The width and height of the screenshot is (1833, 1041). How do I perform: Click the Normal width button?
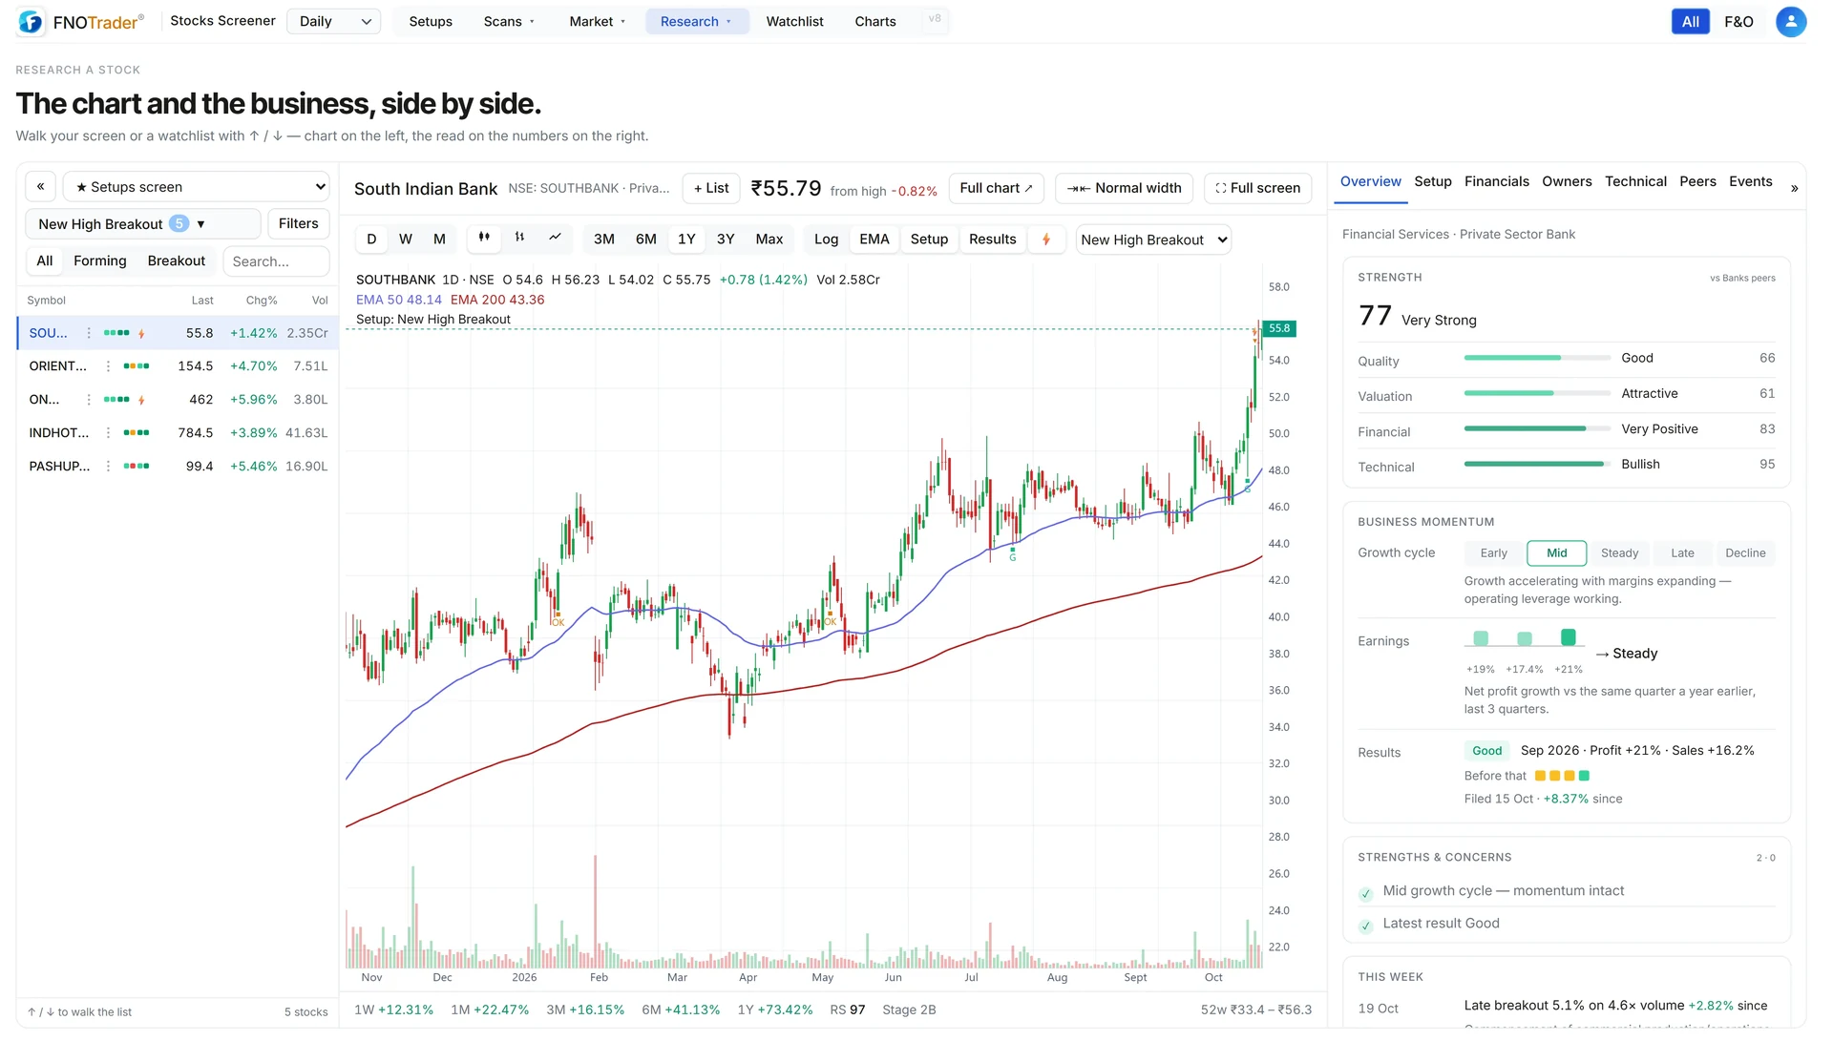coord(1125,188)
